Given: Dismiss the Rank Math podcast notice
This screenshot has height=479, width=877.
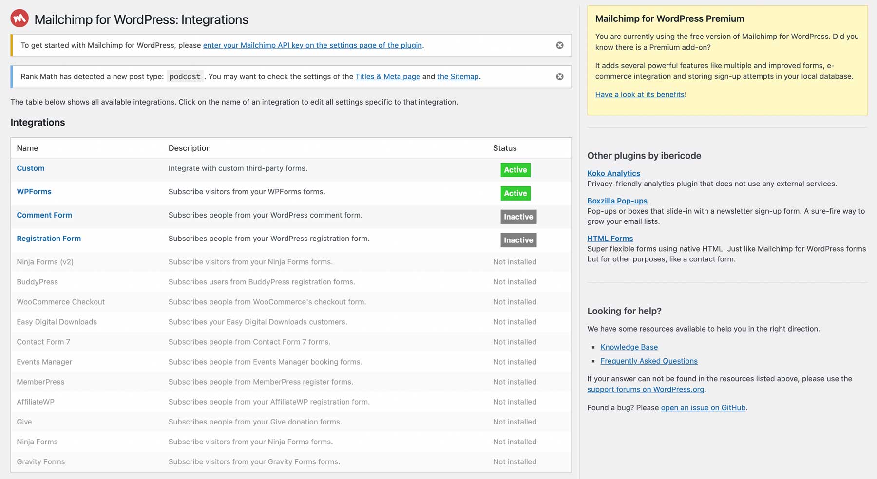Looking at the screenshot, I should point(560,76).
